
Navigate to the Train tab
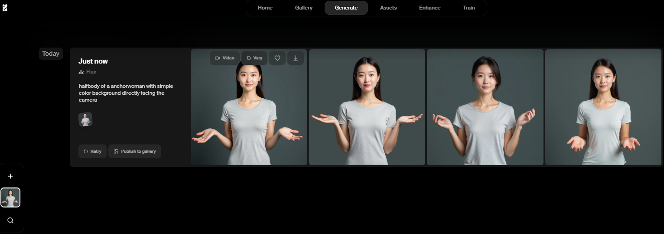click(x=469, y=8)
